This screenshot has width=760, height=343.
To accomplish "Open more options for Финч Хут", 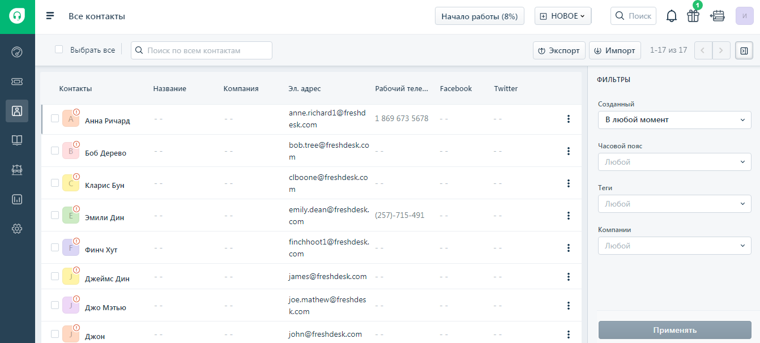I will pyautogui.click(x=568, y=248).
